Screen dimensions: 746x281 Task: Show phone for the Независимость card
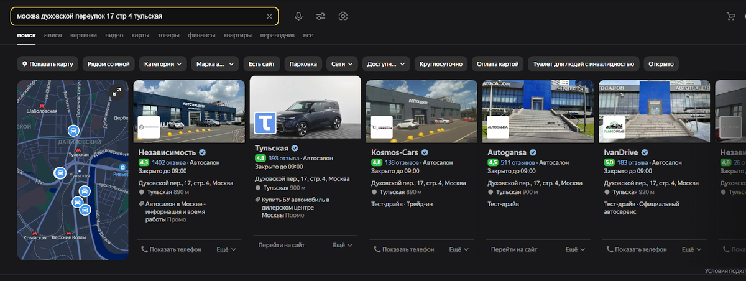(171, 249)
